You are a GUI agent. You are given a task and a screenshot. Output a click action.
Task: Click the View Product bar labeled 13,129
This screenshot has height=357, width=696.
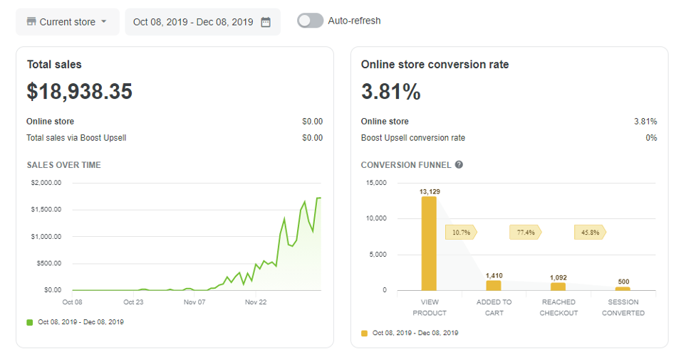429,243
